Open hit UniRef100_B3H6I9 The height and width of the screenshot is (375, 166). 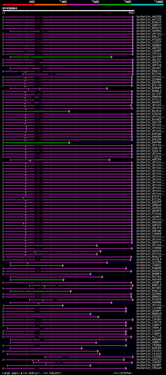pos(149,22)
